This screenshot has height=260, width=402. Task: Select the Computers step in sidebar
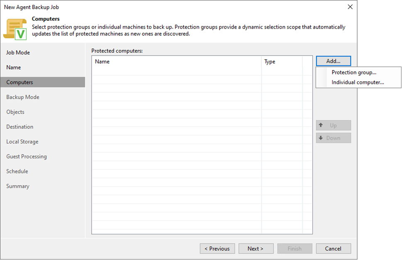tap(20, 82)
